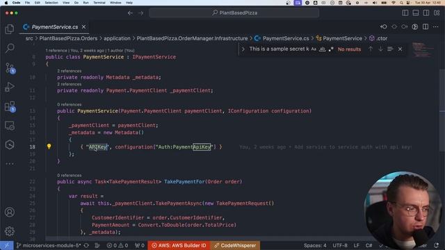Toggle Match Case in find widget
Screen dimensions: 445x250
(x=314, y=49)
